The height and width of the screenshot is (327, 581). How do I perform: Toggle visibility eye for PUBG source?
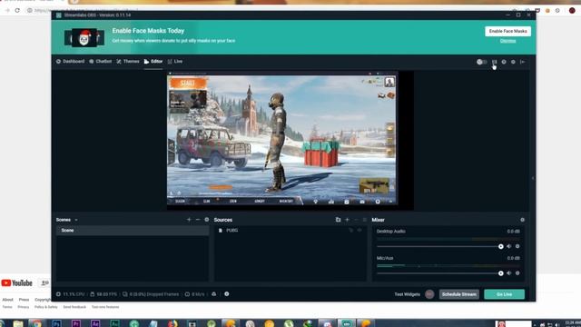pyautogui.click(x=359, y=230)
